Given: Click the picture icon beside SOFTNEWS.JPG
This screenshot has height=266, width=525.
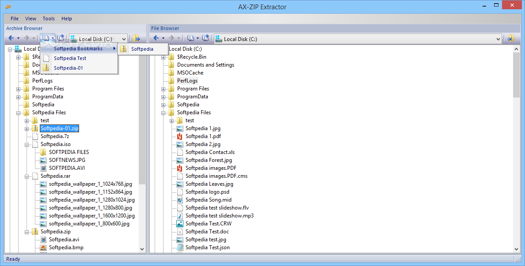Looking at the screenshot, I should (x=43, y=160).
